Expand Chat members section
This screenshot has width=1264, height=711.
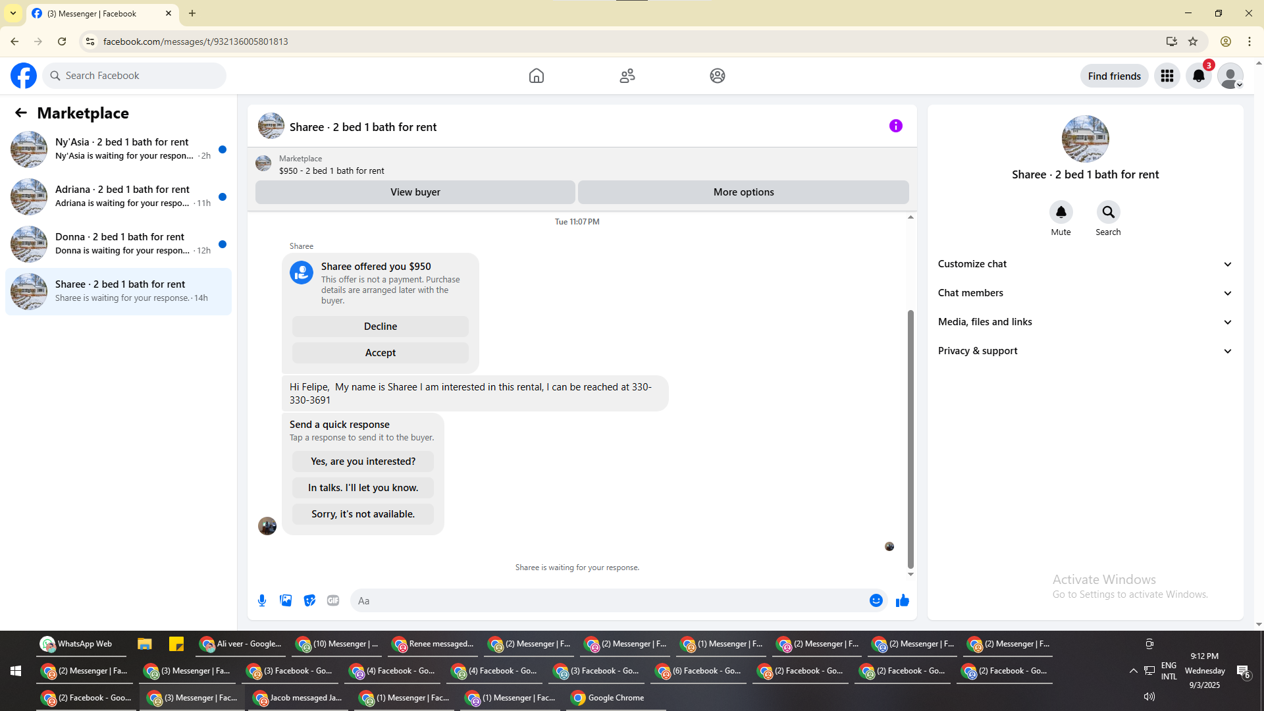[x=1086, y=293]
